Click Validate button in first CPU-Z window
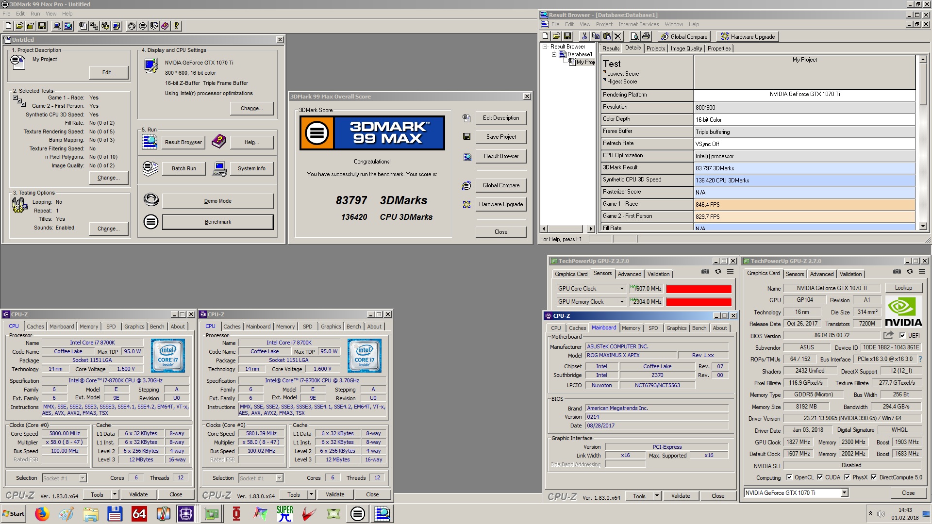This screenshot has height=524, width=932. (x=138, y=495)
